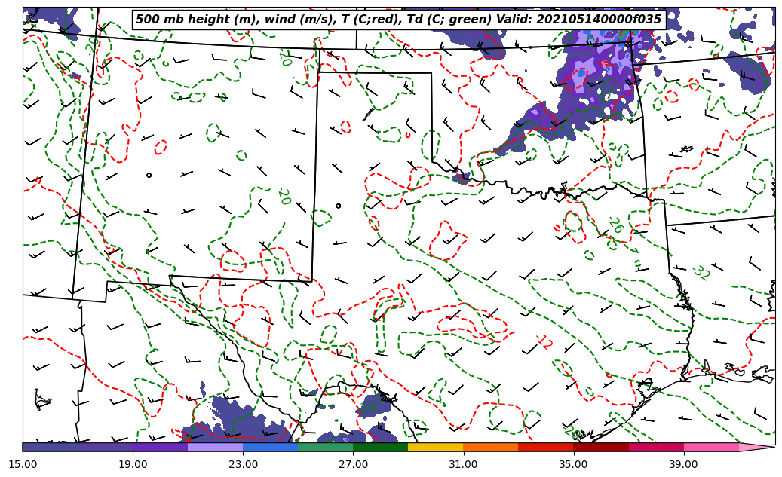Click the 19.00 colorbar tick label

coord(133,464)
